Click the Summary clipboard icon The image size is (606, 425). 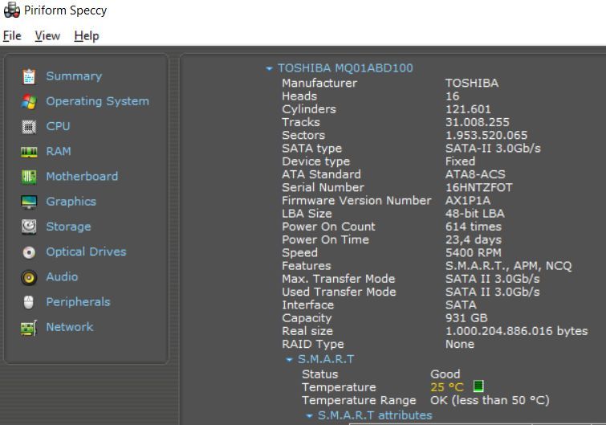point(29,76)
